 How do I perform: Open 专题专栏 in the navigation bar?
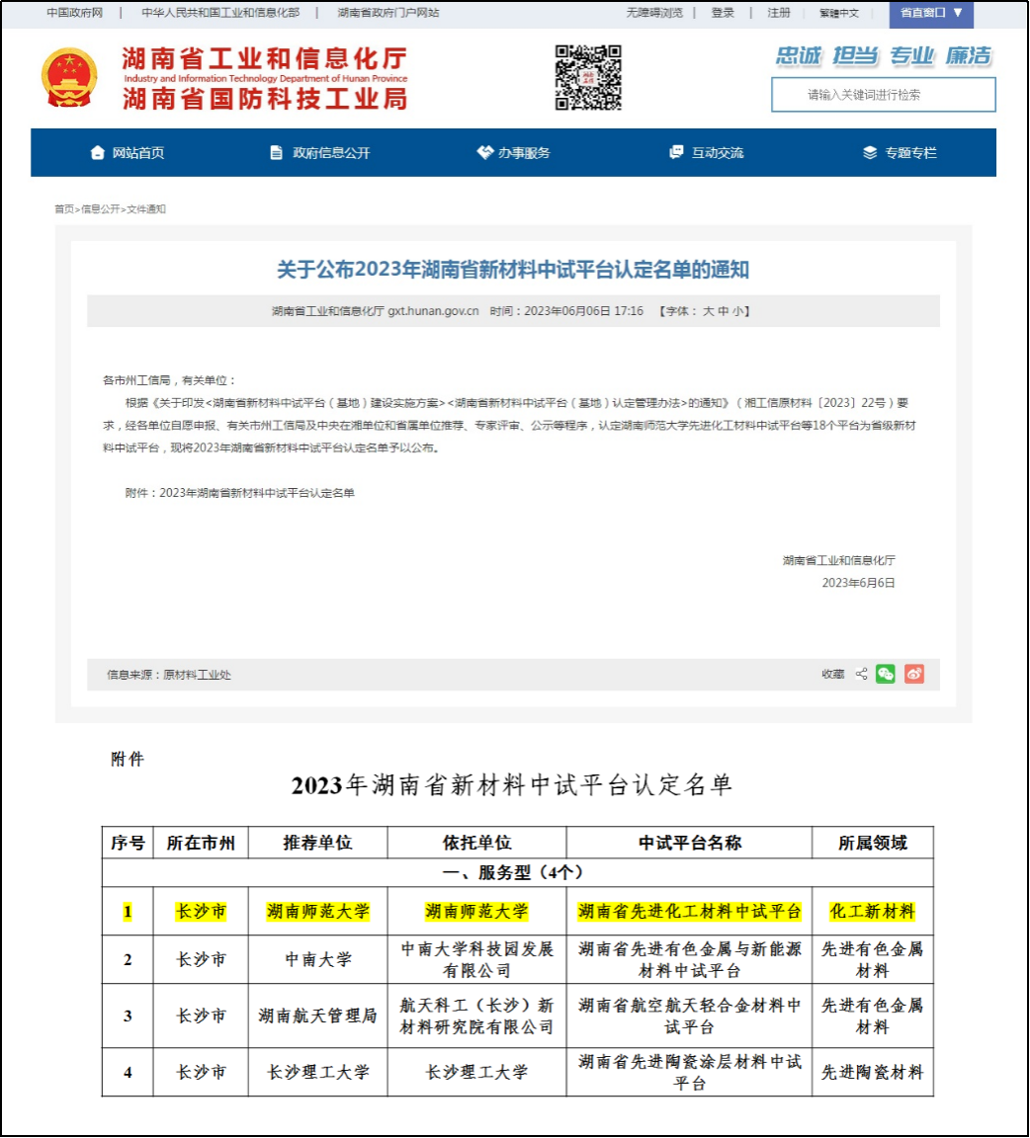point(900,153)
